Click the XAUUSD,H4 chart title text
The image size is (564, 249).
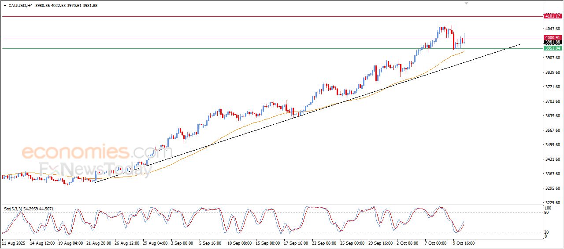(x=21, y=6)
